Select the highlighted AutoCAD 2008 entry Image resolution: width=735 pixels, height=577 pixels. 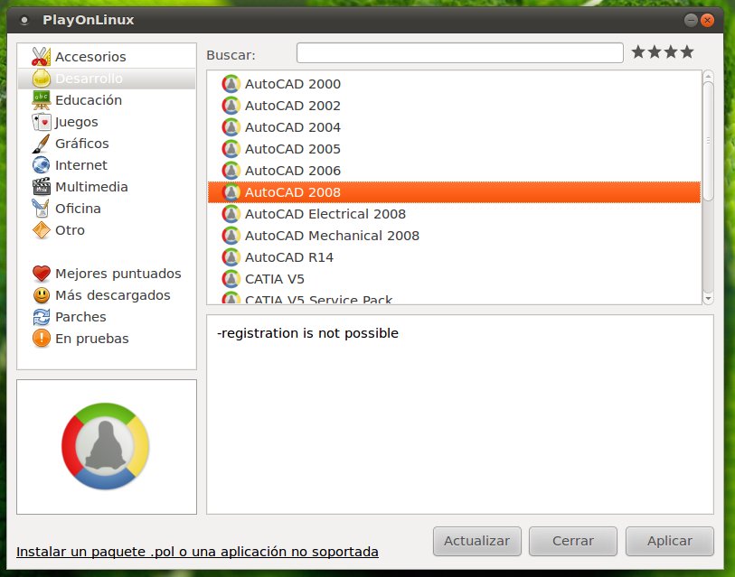pos(454,192)
